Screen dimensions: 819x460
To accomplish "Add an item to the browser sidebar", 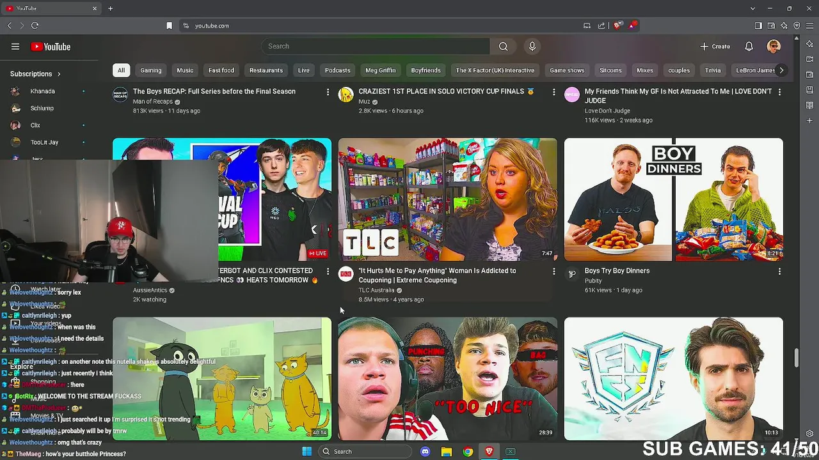I will 810,121.
